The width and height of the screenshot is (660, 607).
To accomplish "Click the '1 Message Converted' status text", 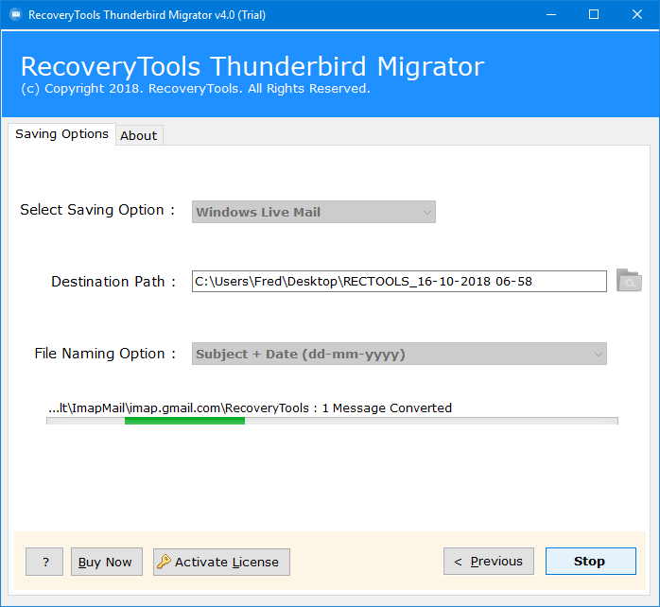I will (387, 408).
